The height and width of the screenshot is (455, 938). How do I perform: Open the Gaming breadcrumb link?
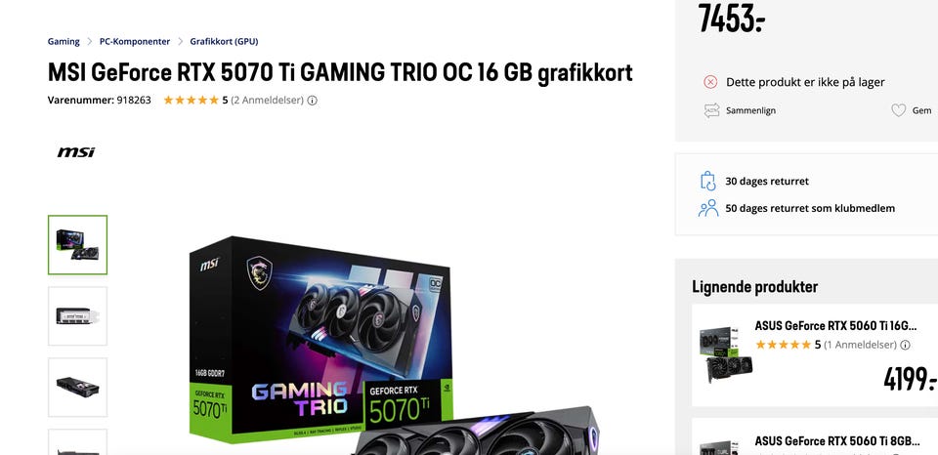pyautogui.click(x=64, y=41)
